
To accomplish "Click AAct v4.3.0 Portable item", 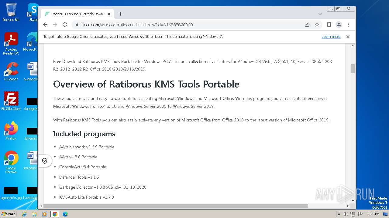I will pos(78,157).
